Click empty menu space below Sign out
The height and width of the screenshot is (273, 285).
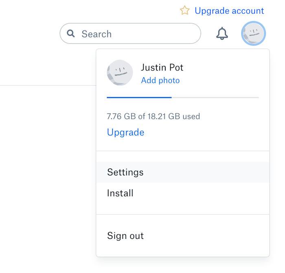(183, 251)
